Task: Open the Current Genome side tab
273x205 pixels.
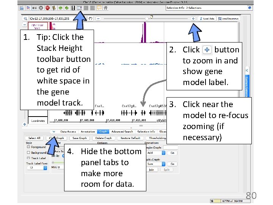Action: (x=247, y=86)
